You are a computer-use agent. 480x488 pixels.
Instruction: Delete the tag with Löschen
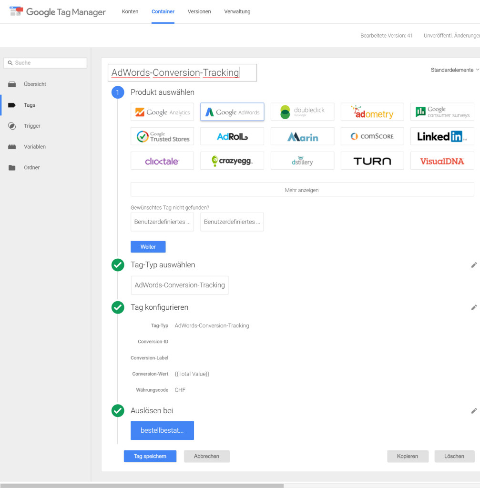(454, 456)
